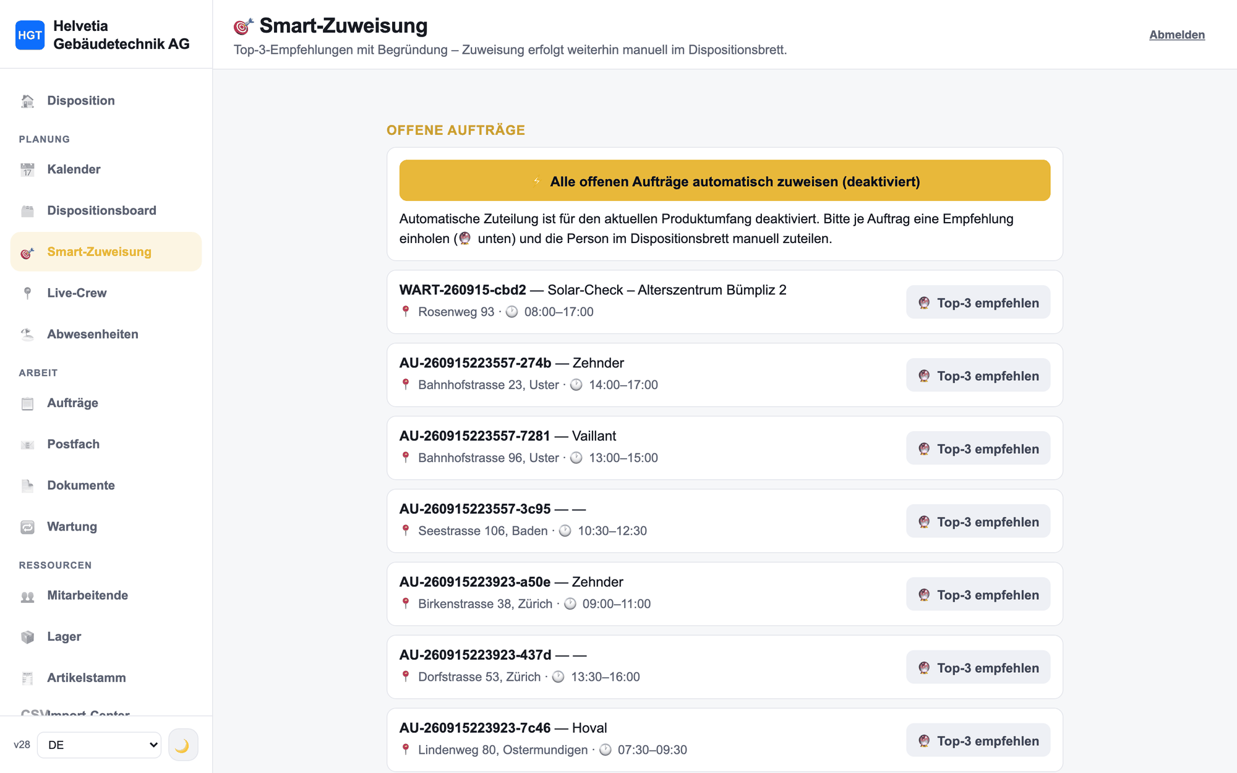Open the Dispositionsboard menu item
Viewport: 1237px width, 773px height.
click(x=106, y=211)
